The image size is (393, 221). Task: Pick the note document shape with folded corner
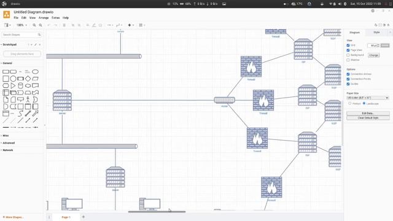coord(6,99)
